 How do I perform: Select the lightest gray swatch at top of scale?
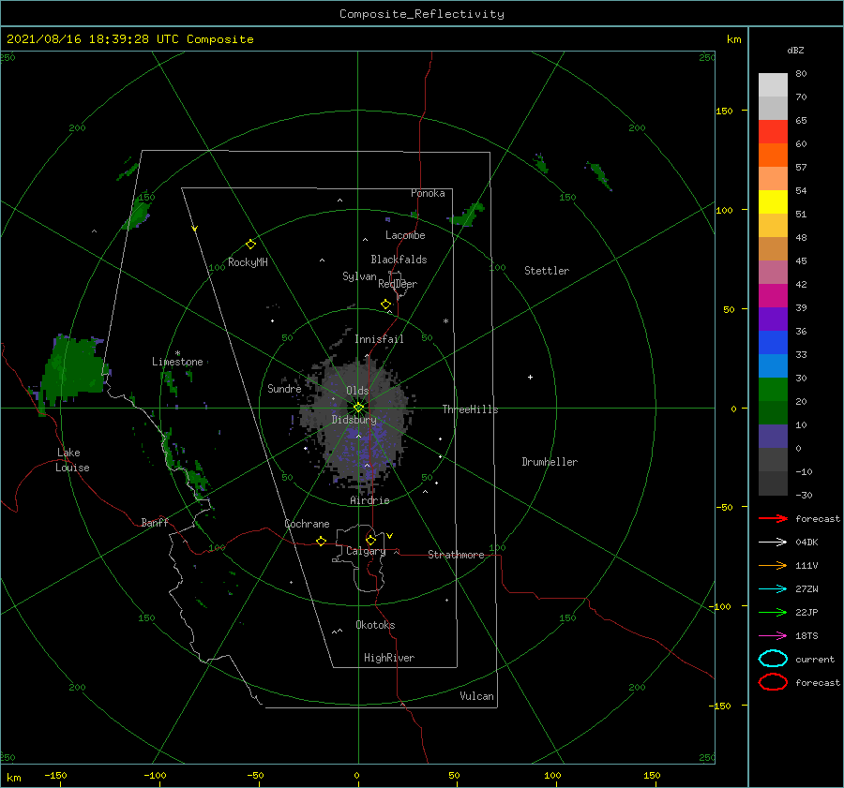click(773, 85)
